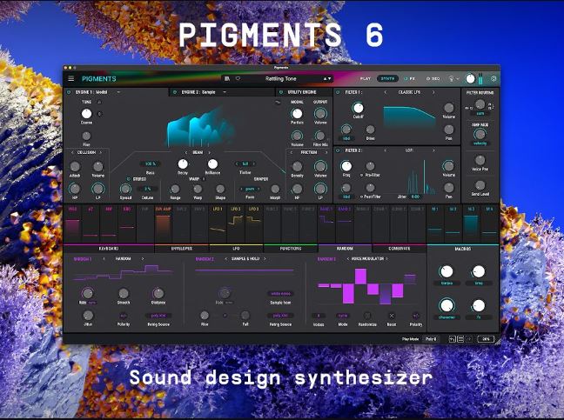Viewport: 564px width, 420px height.
Task: Click the Randomize icon in Random 3
Action: 367,316
